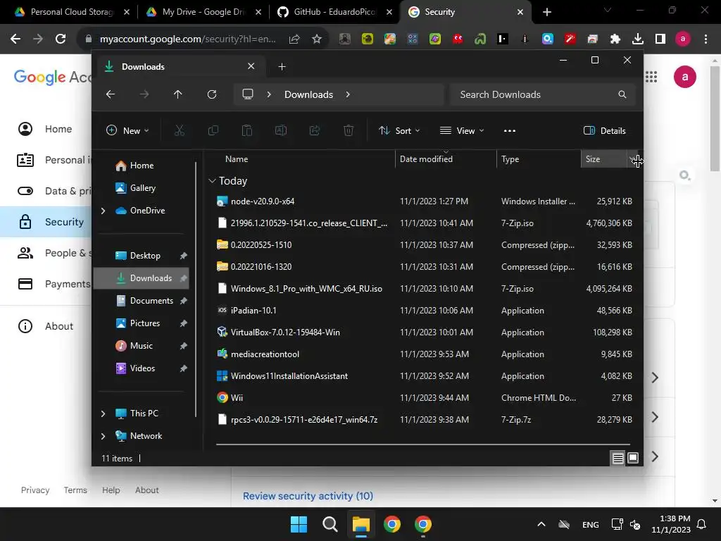The image size is (721, 541).
Task: Sort by Date modified column header
Action: click(445, 159)
